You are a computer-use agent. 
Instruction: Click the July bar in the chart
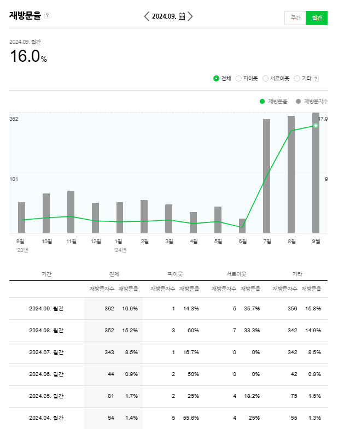click(266, 175)
